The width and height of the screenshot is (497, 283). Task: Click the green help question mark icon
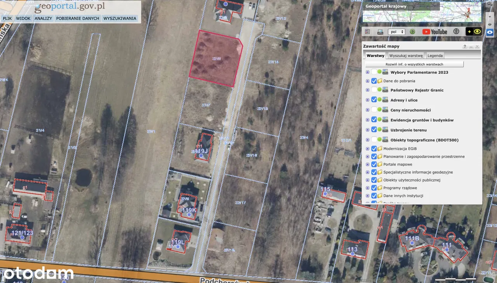coord(412,32)
